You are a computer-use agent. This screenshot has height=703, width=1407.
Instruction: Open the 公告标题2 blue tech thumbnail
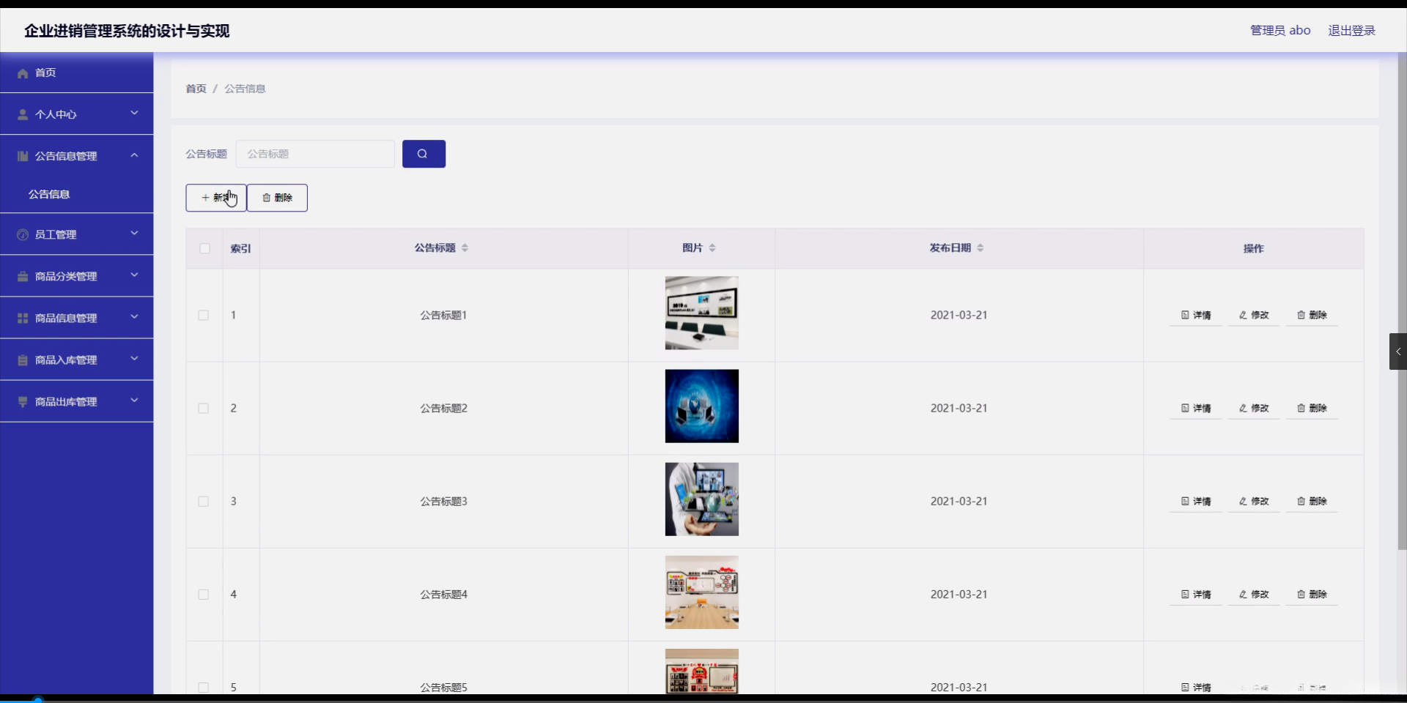click(701, 406)
